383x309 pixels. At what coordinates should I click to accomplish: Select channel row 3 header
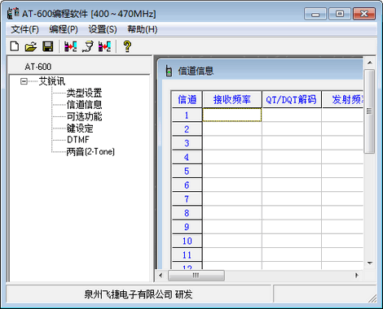[x=187, y=143]
